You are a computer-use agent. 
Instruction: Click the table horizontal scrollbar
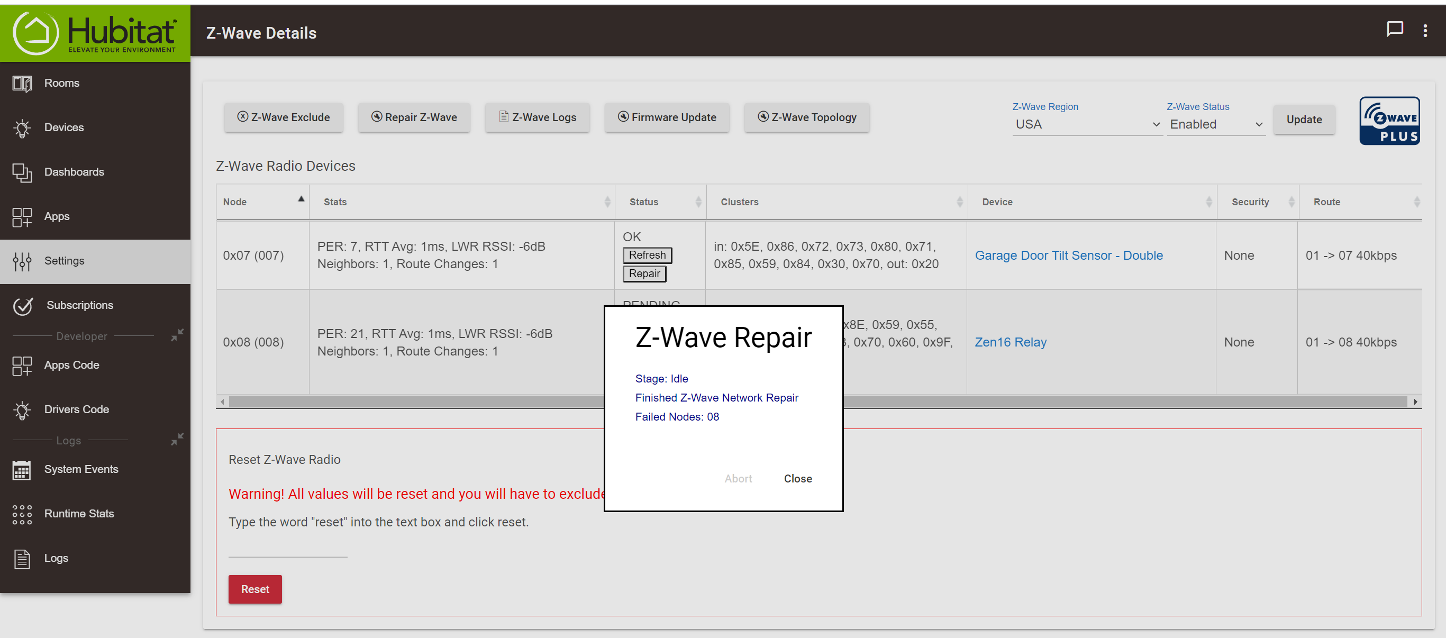(818, 402)
